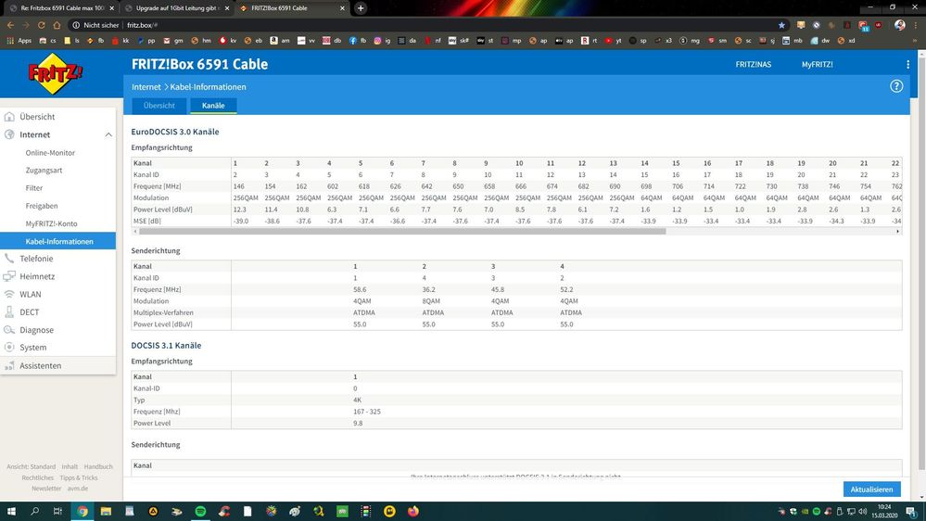
Task: Open FRITZ!NAS link in header
Action: click(753, 64)
